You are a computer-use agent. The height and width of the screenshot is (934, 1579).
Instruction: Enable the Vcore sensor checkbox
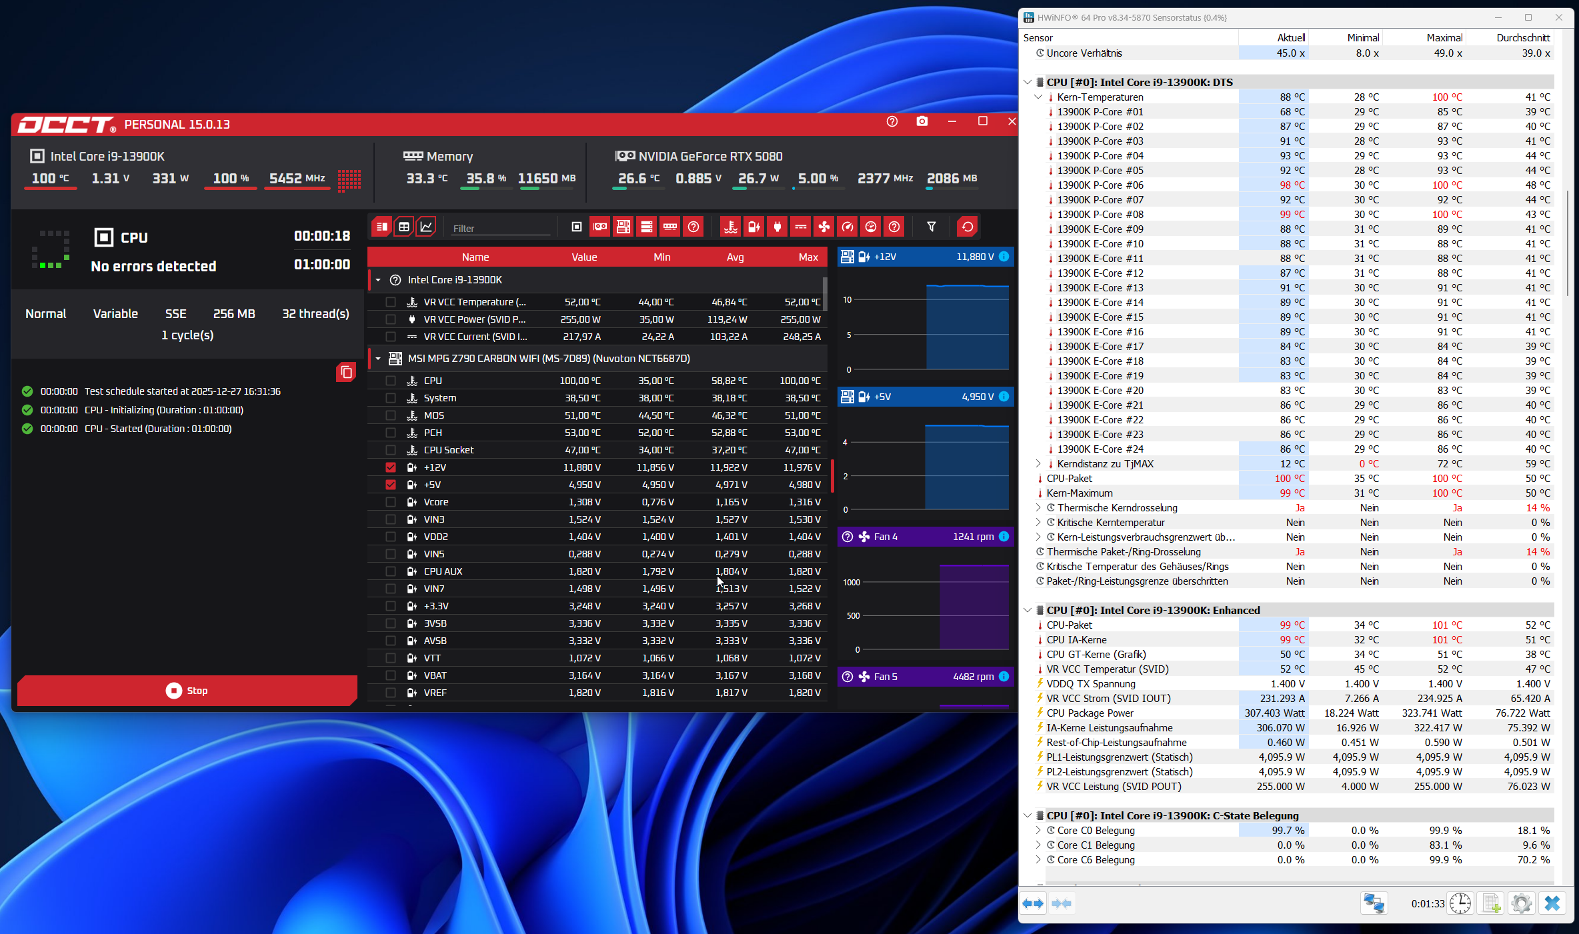pos(391,502)
